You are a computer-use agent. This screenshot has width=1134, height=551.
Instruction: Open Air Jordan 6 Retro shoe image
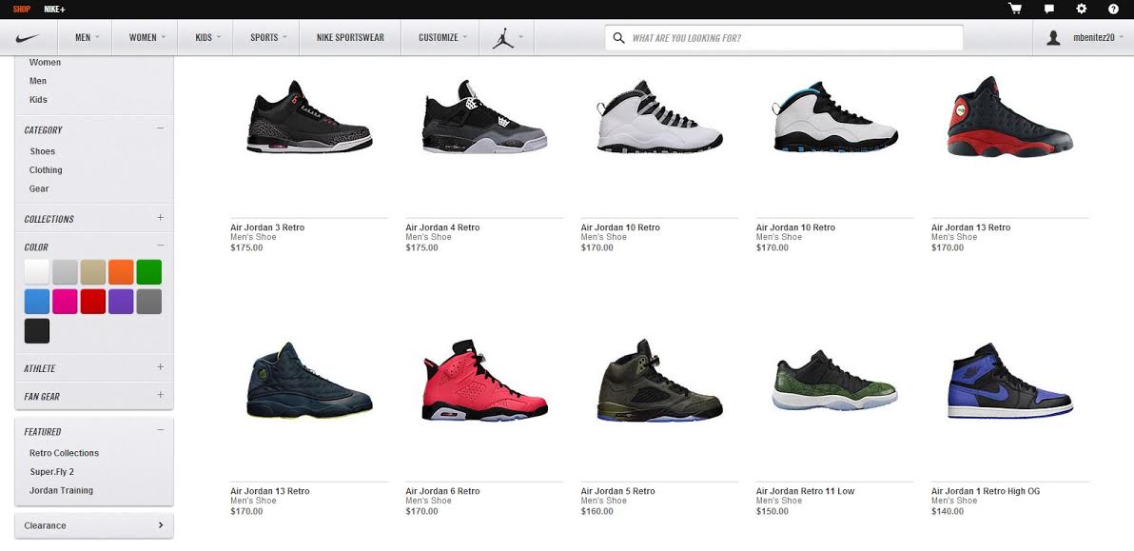(484, 381)
